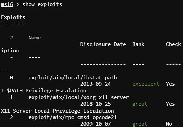Viewport: 183px width, 127px height.
Task: Click 'Yes' check value for ibstat_path
Action: pos(170,84)
